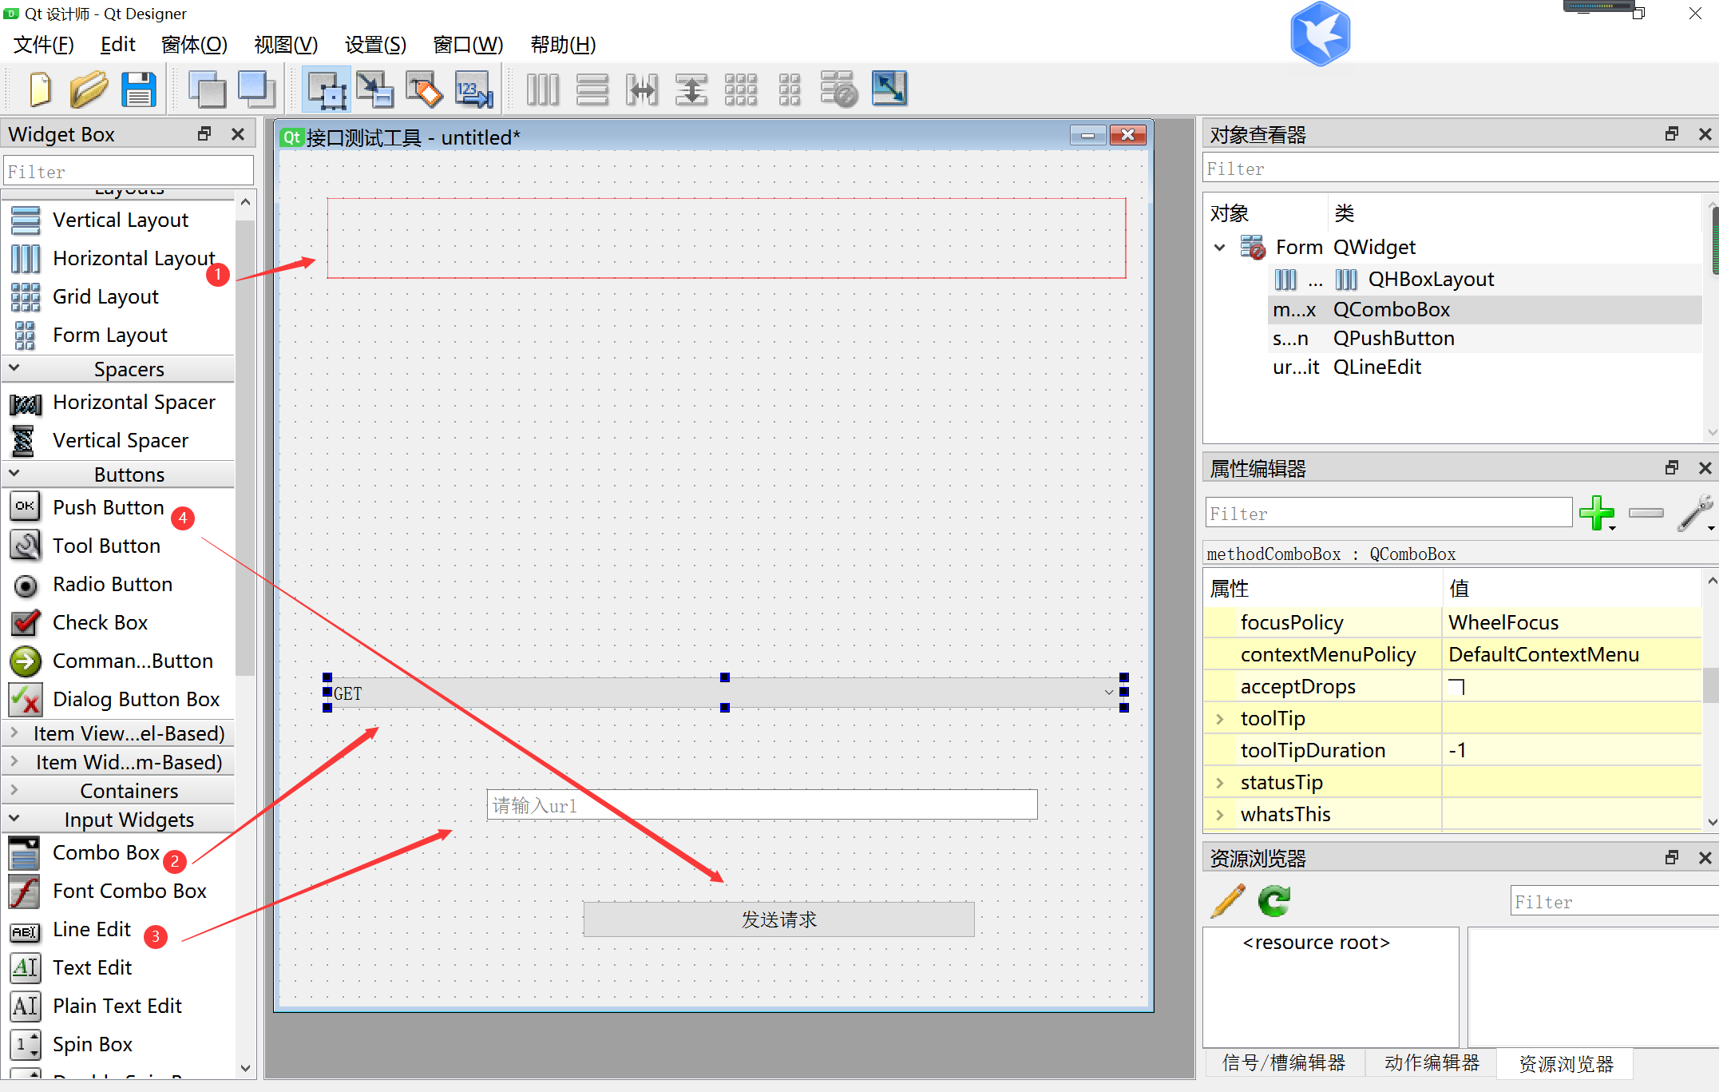Apply Lay Out Horizontally toolbar icon
Viewport: 1719px width, 1092px height.
[543, 89]
